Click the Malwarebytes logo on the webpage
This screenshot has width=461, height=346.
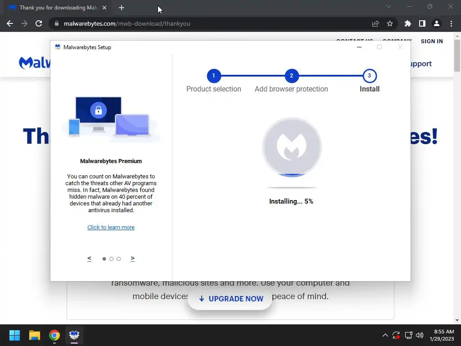(x=34, y=63)
